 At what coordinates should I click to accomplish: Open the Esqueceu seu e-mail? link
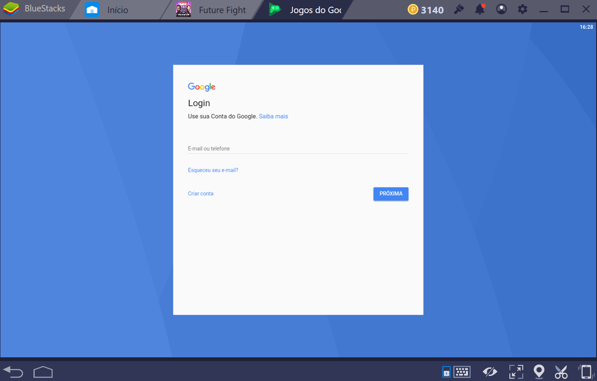click(213, 170)
